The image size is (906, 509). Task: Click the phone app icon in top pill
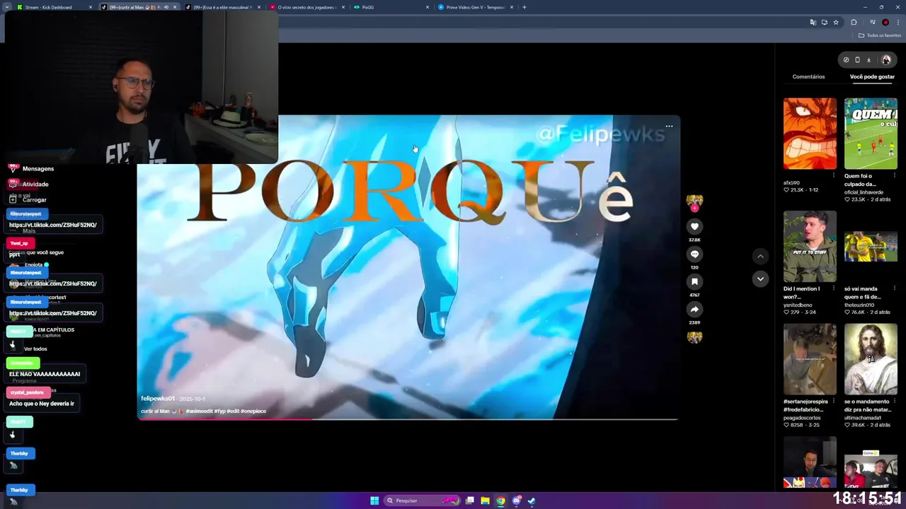(x=857, y=60)
